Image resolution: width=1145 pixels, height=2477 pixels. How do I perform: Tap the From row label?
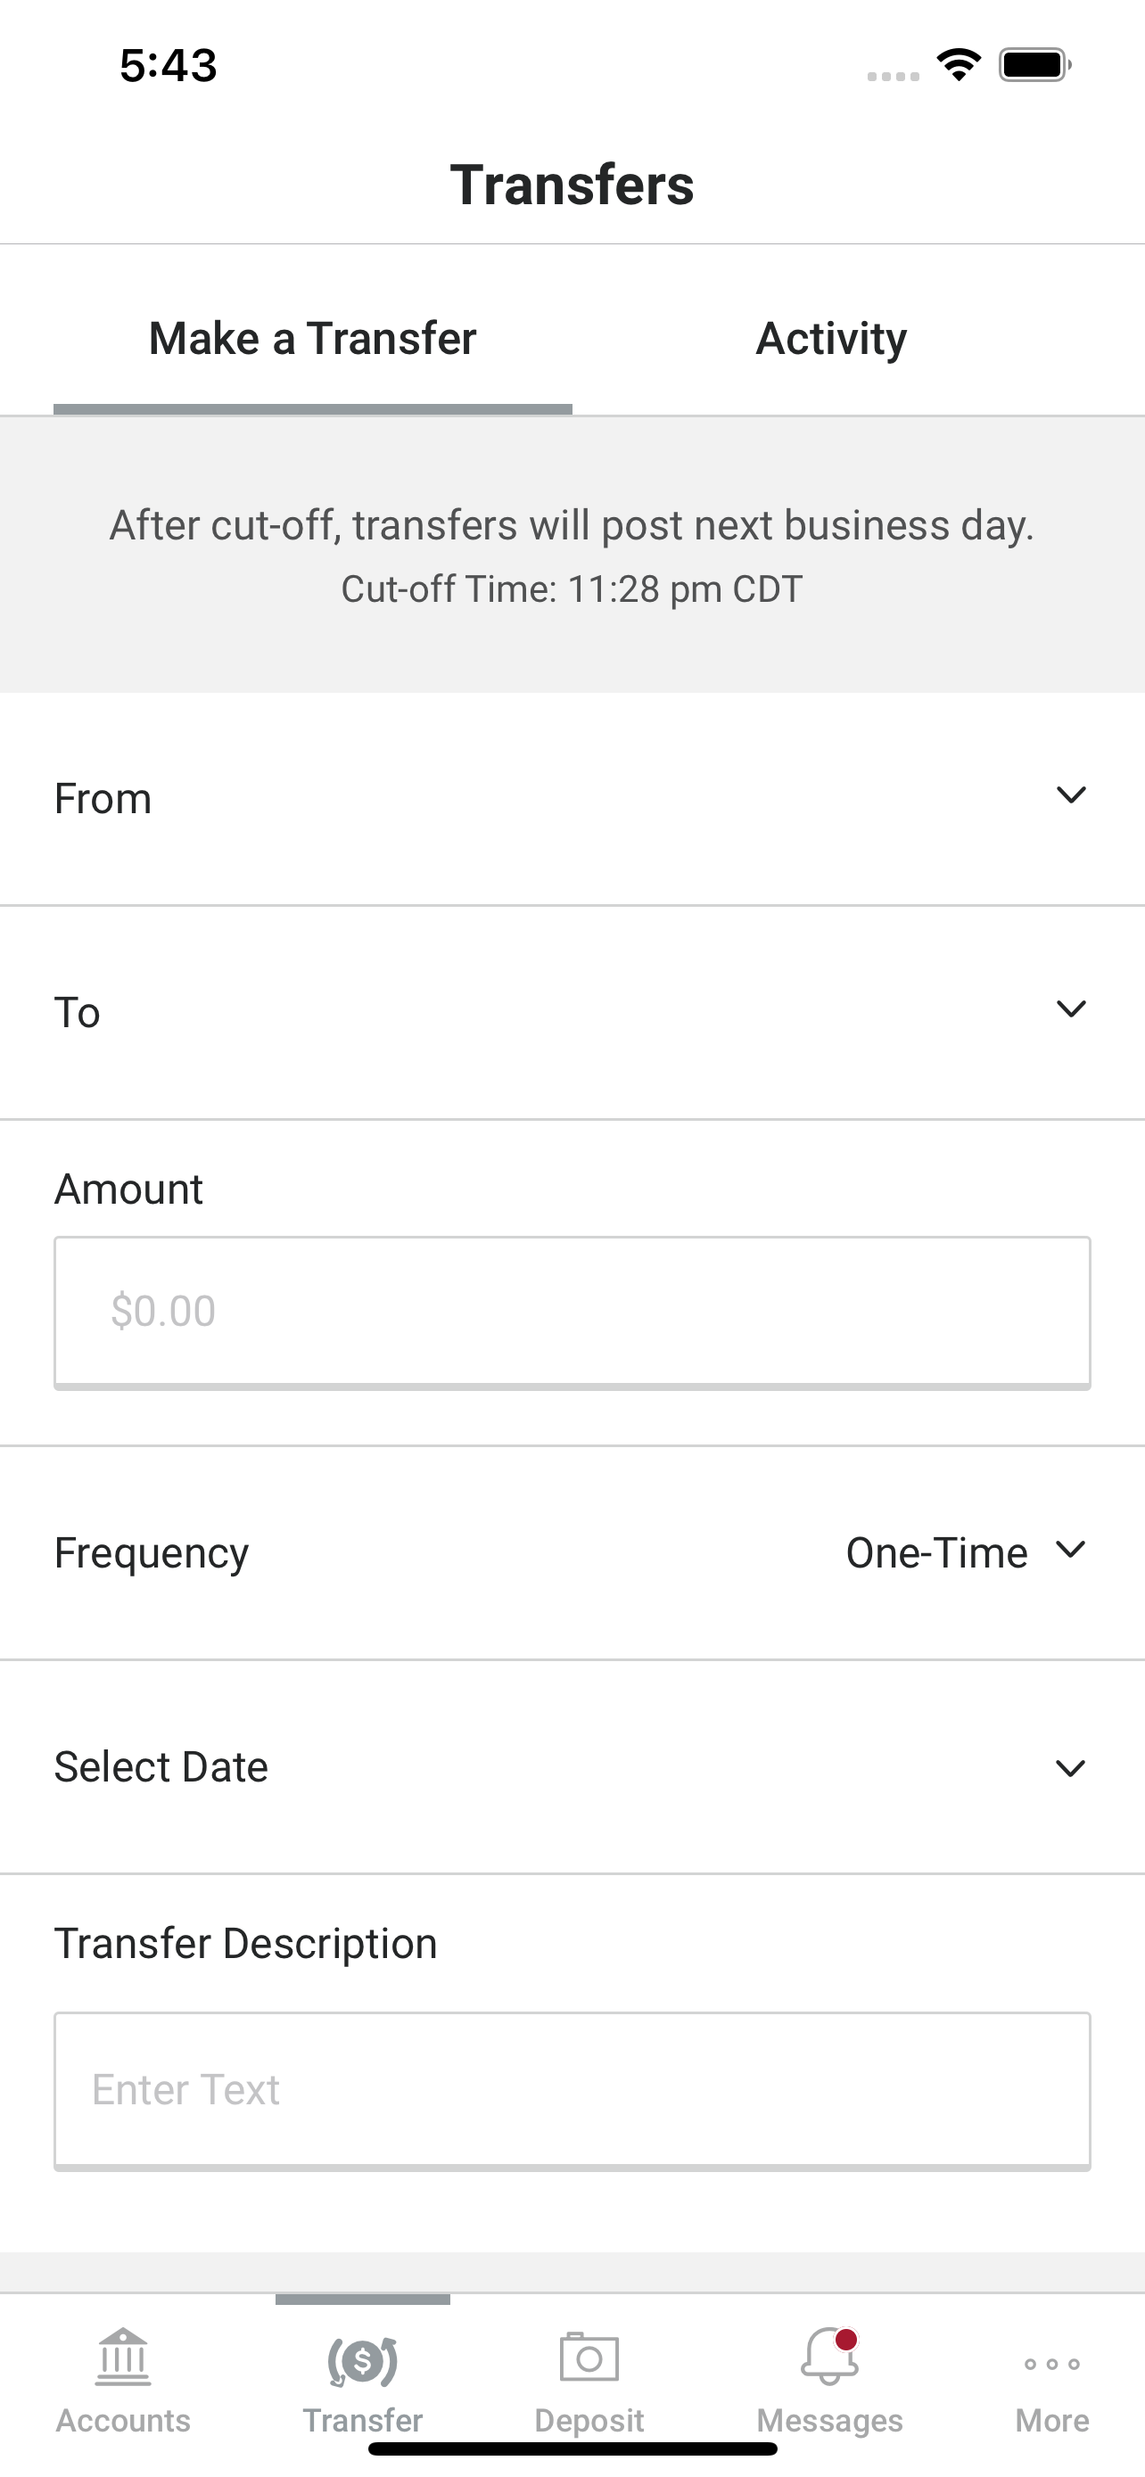click(x=103, y=798)
